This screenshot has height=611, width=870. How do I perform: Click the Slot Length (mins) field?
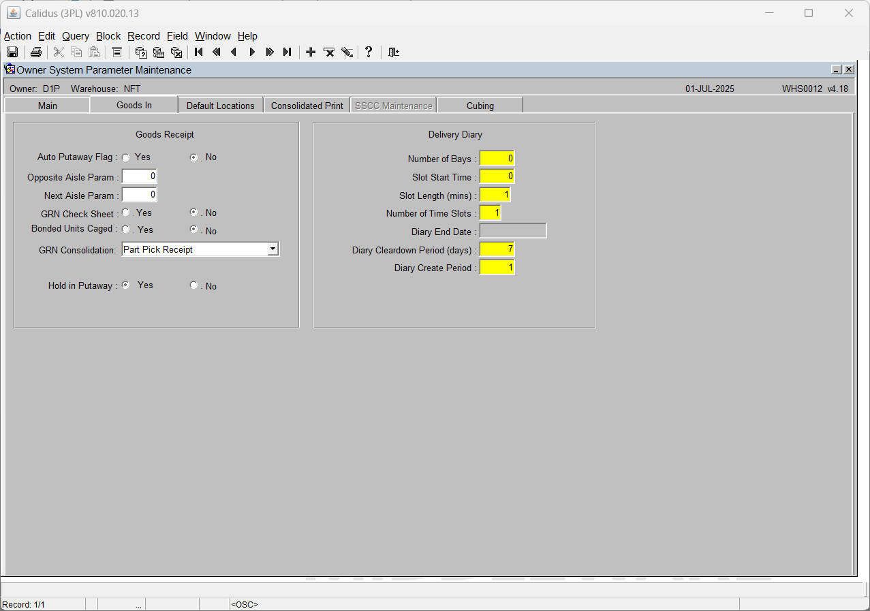coord(495,195)
